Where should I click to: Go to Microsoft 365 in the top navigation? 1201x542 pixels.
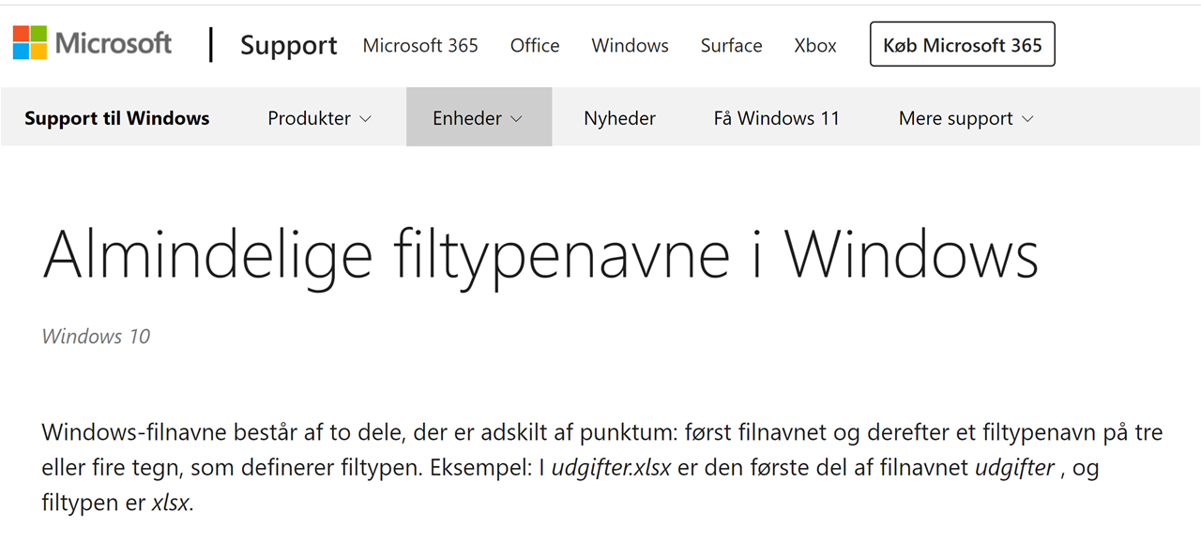pos(420,45)
